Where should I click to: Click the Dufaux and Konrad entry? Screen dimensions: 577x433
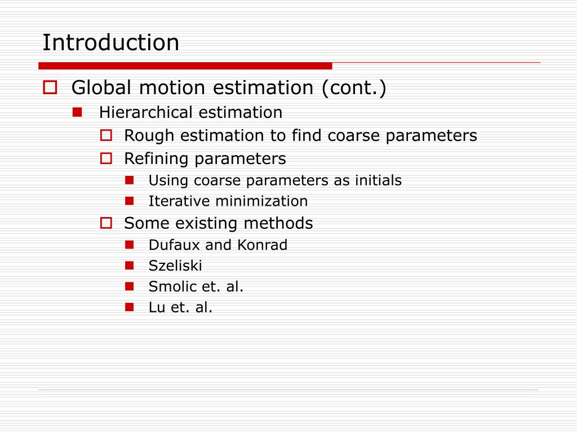pos(218,245)
